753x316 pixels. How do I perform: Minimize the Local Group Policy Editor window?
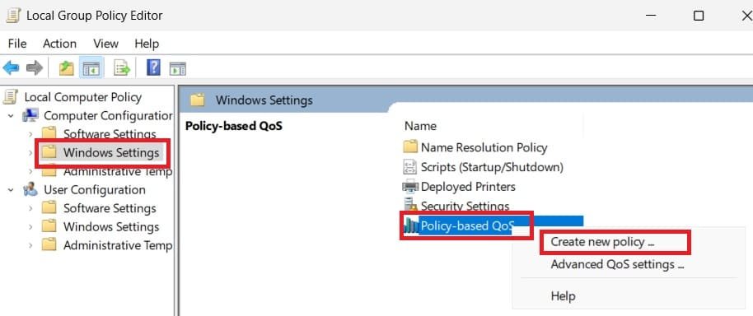[651, 16]
